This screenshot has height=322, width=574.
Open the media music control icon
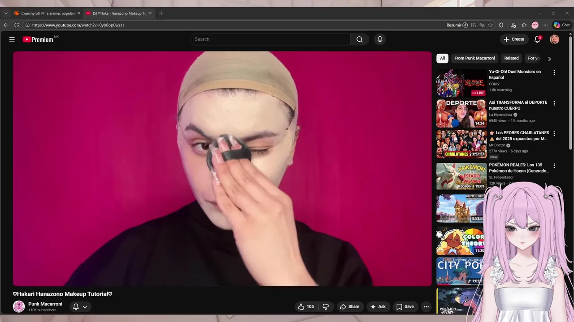pos(513,25)
